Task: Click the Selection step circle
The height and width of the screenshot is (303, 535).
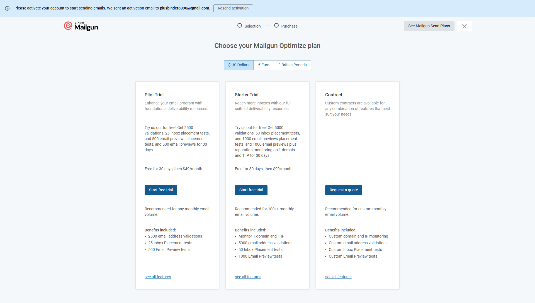Action: [240, 26]
